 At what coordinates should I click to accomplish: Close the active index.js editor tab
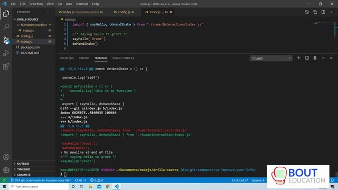coord(171,12)
